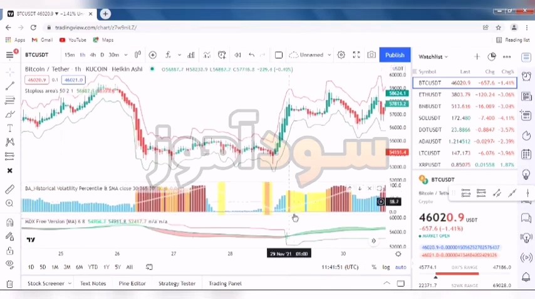Open the Unnamed layout dropdown

click(310, 55)
